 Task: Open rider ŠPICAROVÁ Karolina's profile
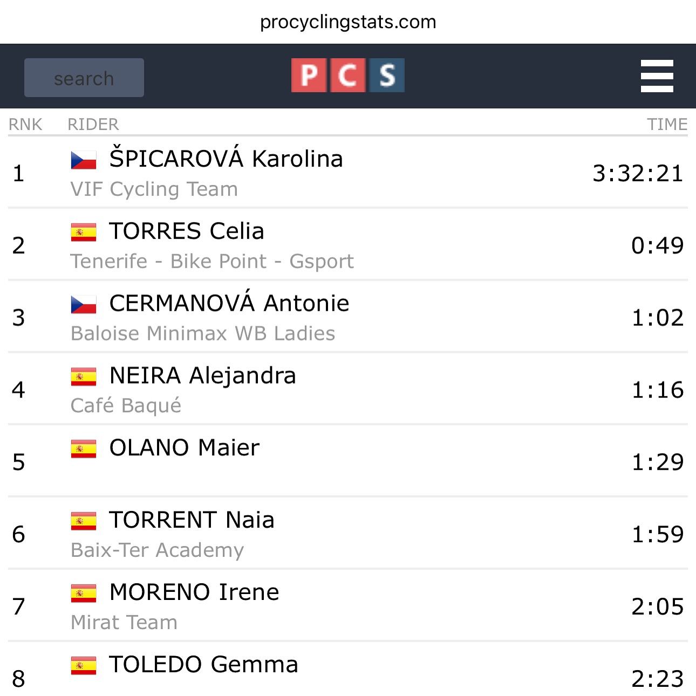pyautogui.click(x=226, y=159)
